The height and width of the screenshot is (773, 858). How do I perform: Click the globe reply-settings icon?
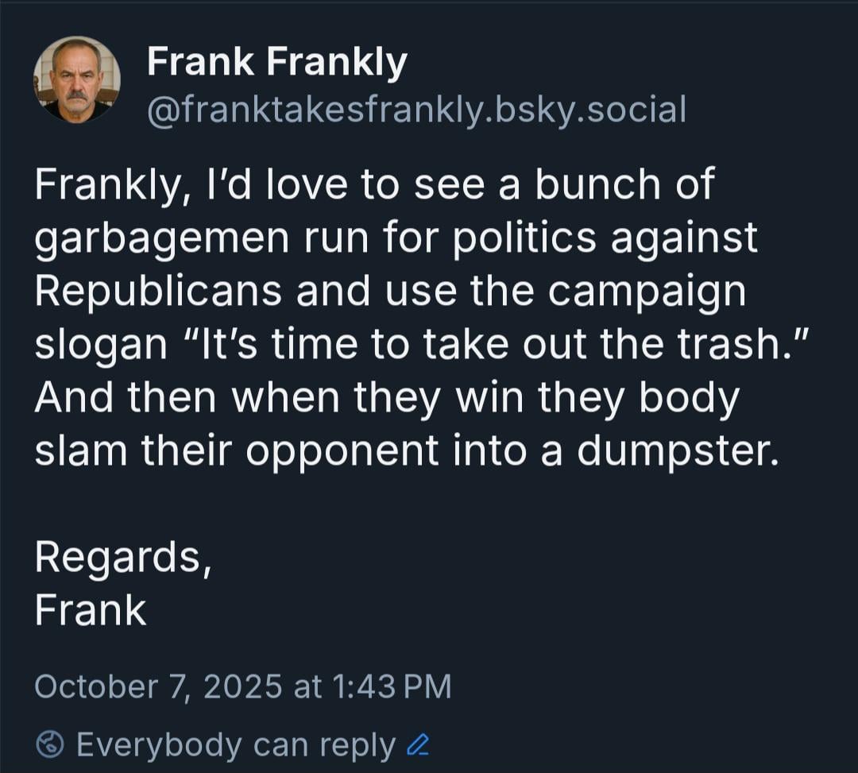(50, 744)
